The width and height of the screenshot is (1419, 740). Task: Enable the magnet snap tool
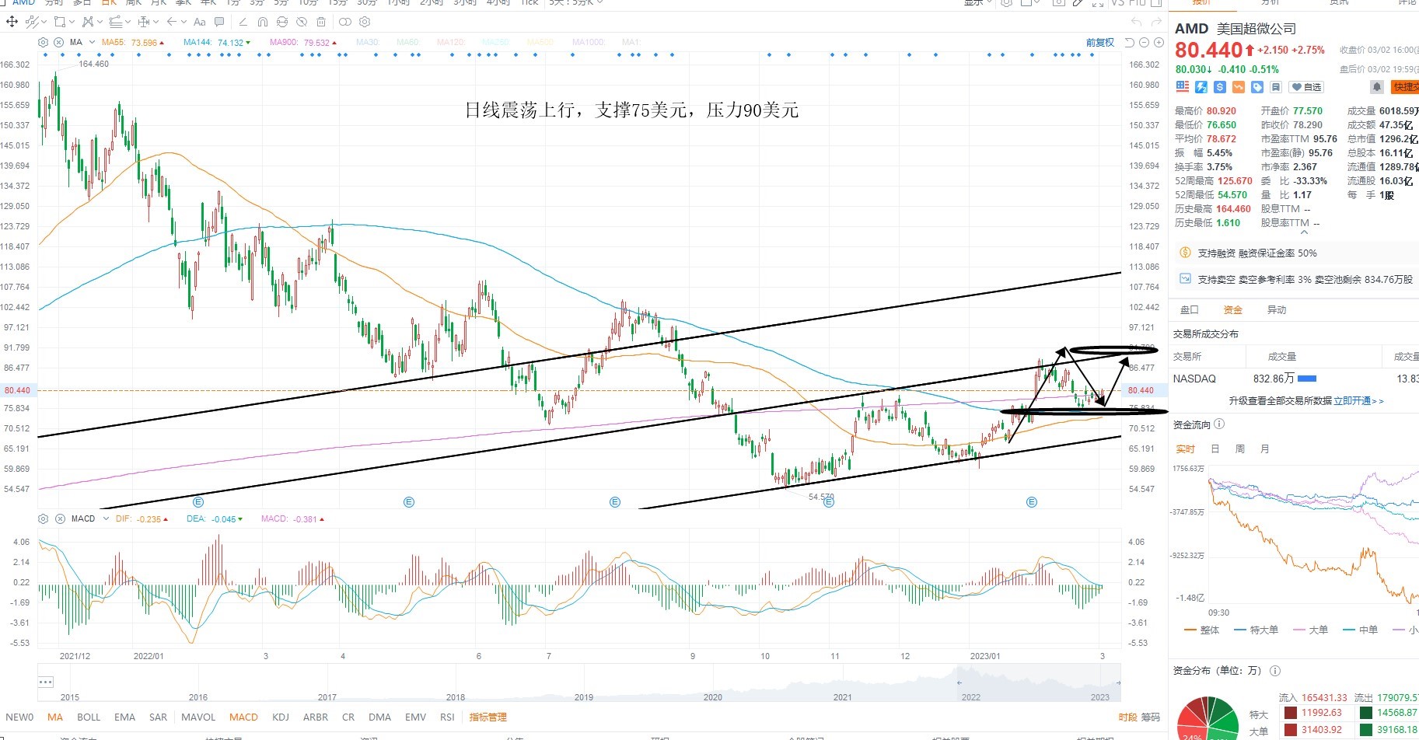[x=263, y=22]
